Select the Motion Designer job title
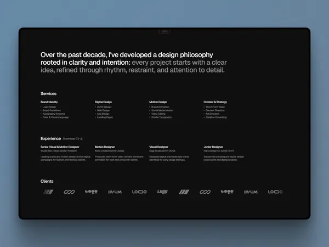 point(105,147)
